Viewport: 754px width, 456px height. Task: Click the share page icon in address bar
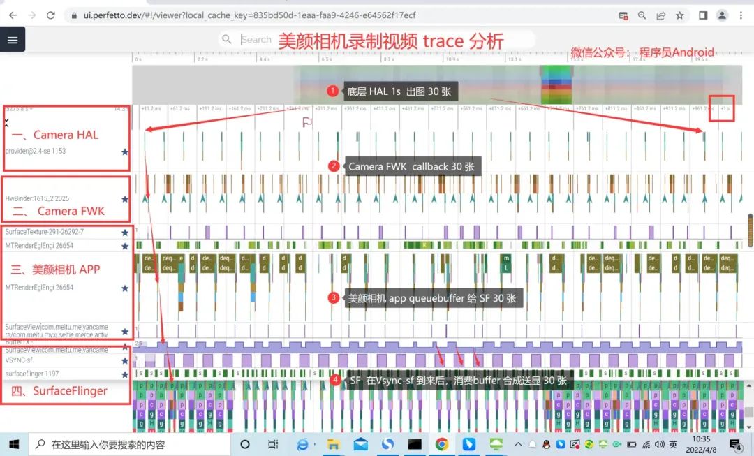660,15
